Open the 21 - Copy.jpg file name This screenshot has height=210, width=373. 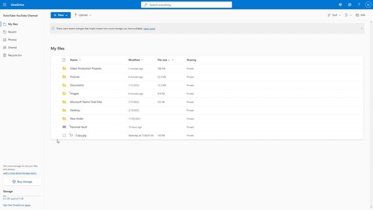78,135
